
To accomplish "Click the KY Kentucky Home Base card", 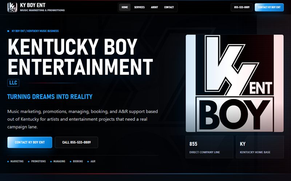I will [x=260, y=147].
